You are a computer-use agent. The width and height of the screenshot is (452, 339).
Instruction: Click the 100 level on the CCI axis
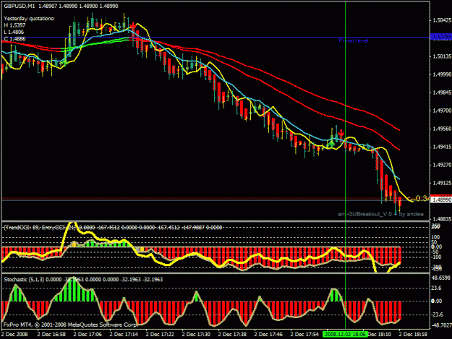tap(435, 237)
